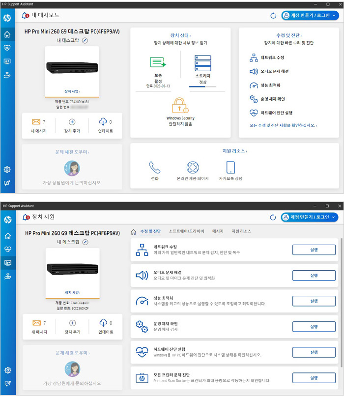Click 하드웨어 진단 실행 link in dashboard
Screen dimensions: 344x397
(277, 113)
